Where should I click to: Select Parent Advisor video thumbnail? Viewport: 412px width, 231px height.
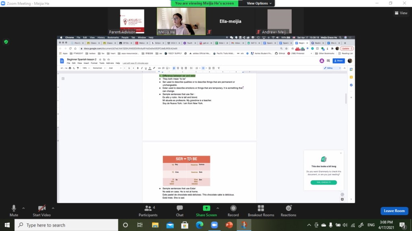tap(132, 21)
